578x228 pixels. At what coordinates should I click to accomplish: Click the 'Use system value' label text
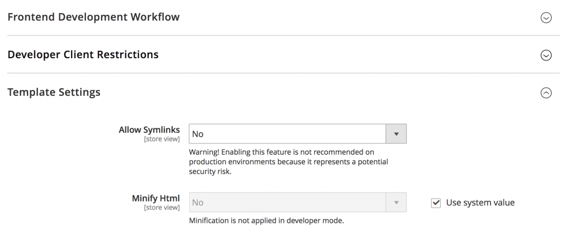point(480,203)
